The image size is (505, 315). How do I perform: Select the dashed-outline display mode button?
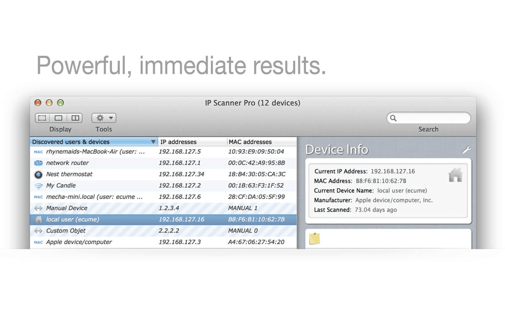click(42, 118)
